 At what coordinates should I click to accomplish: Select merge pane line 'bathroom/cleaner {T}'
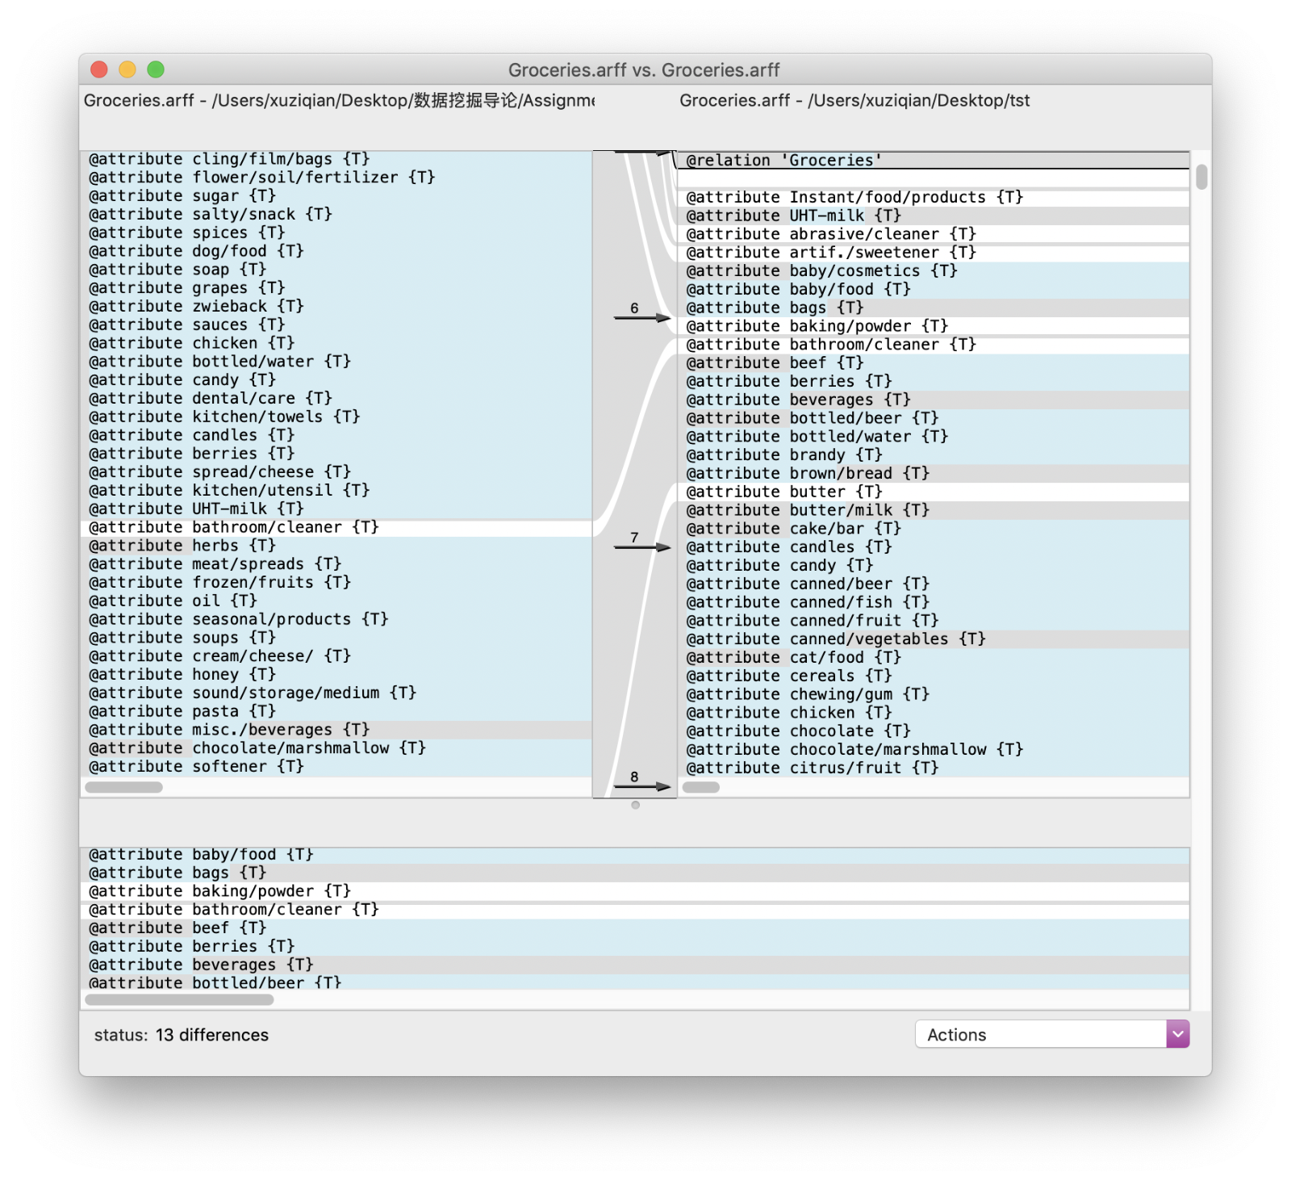635,910
